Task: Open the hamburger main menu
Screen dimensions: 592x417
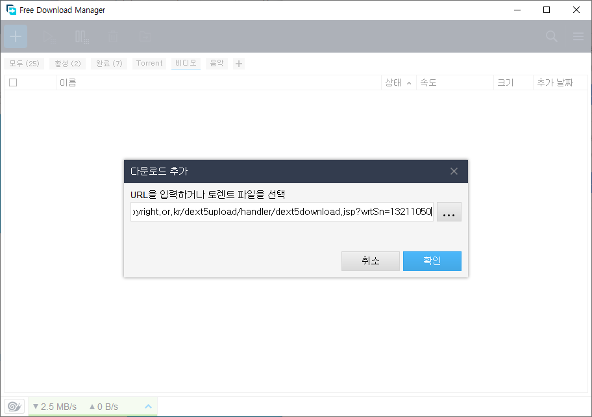Action: 578,36
